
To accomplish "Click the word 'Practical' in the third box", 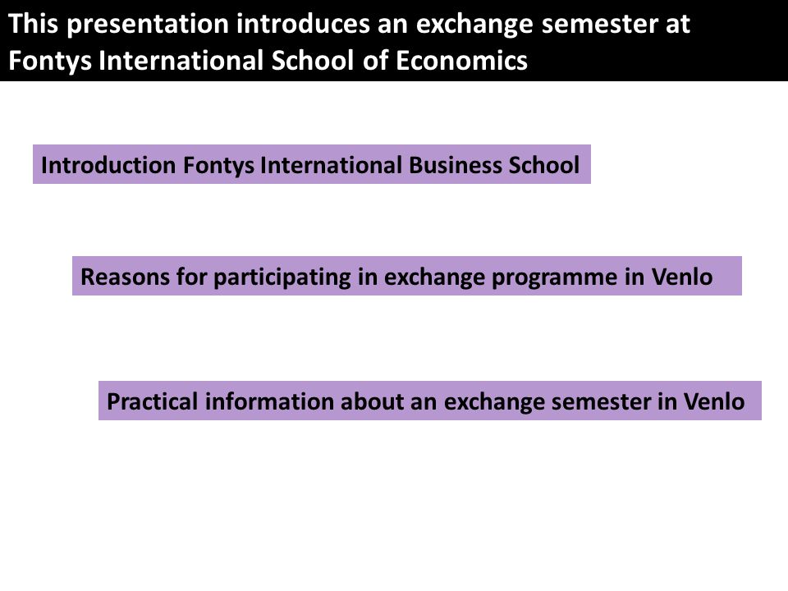I will 153,401.
